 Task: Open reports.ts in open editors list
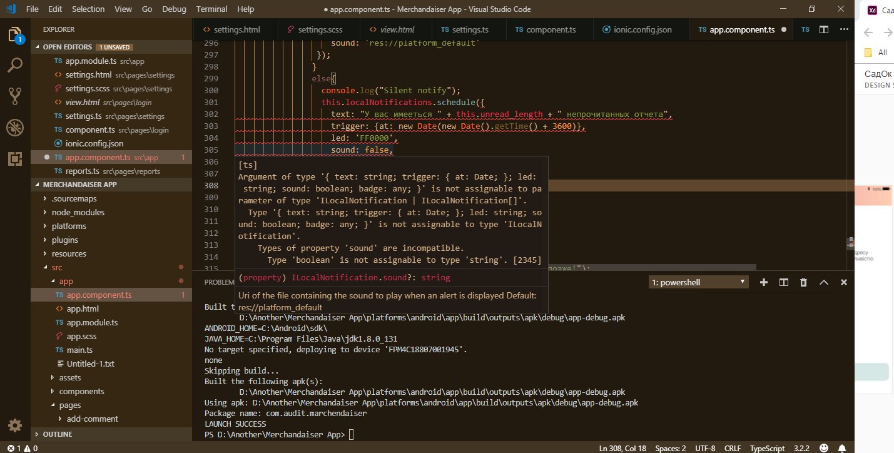pos(111,171)
